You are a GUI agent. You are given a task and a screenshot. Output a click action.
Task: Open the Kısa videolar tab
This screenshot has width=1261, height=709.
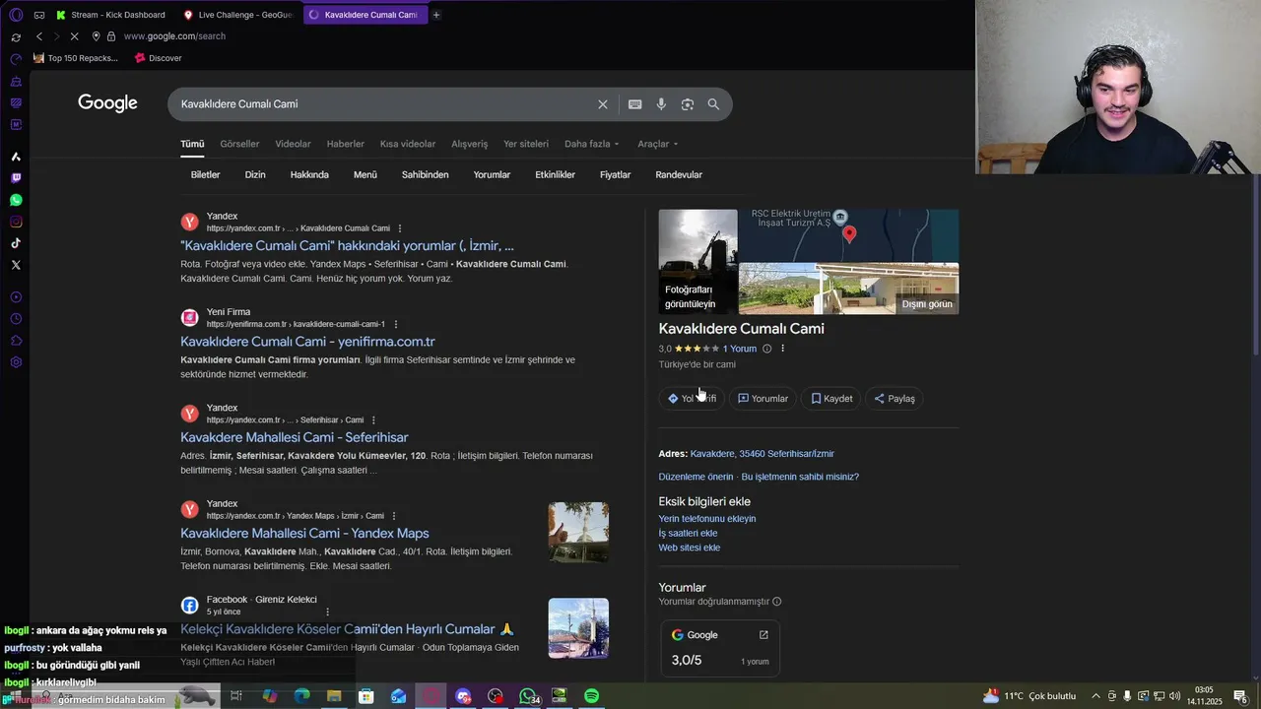pos(408,144)
